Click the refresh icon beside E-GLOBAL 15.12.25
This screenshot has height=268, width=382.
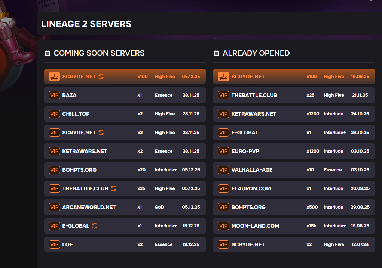coord(95,226)
